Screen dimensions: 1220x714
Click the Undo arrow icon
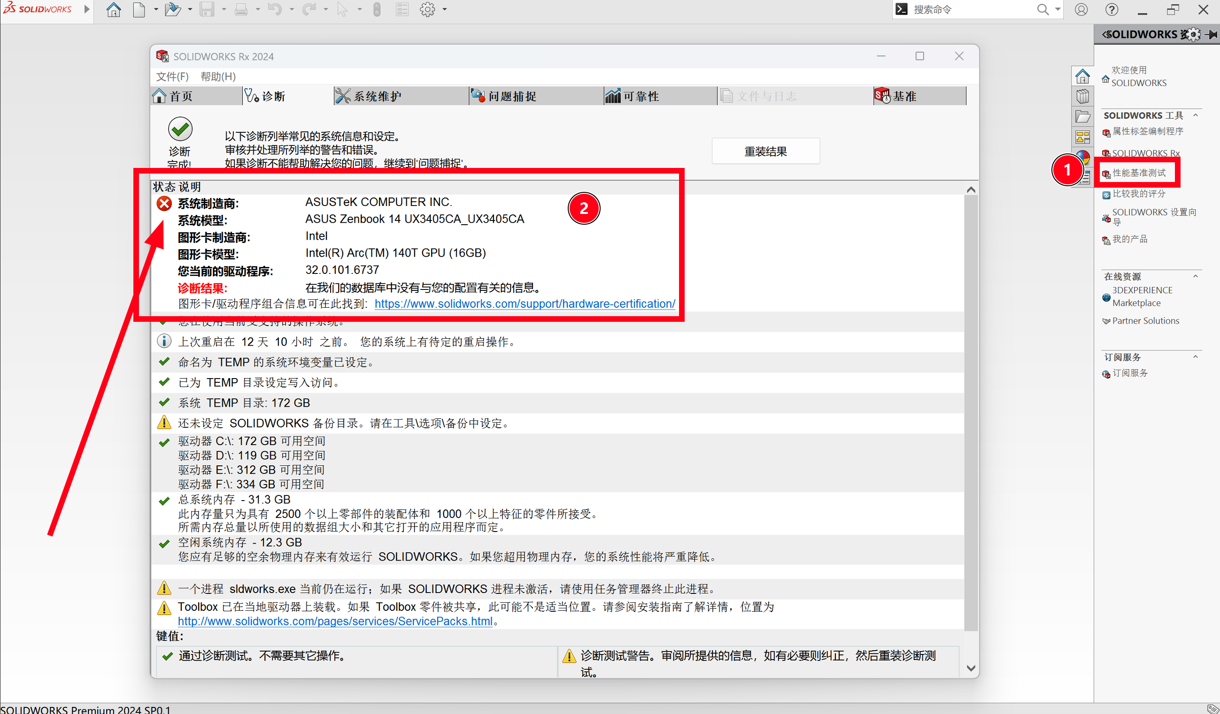click(x=275, y=10)
